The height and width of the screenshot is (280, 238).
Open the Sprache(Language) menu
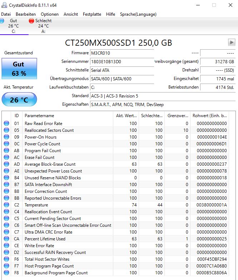click(138, 14)
